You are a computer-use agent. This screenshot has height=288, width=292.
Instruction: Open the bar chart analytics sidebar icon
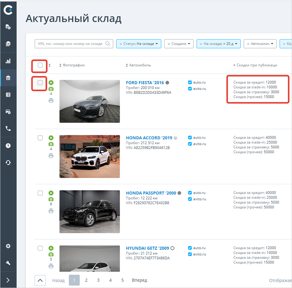(x=8, y=61)
